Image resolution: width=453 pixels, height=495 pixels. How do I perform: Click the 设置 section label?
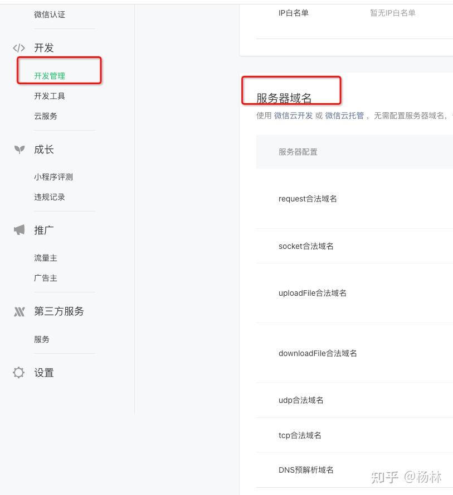click(x=44, y=373)
